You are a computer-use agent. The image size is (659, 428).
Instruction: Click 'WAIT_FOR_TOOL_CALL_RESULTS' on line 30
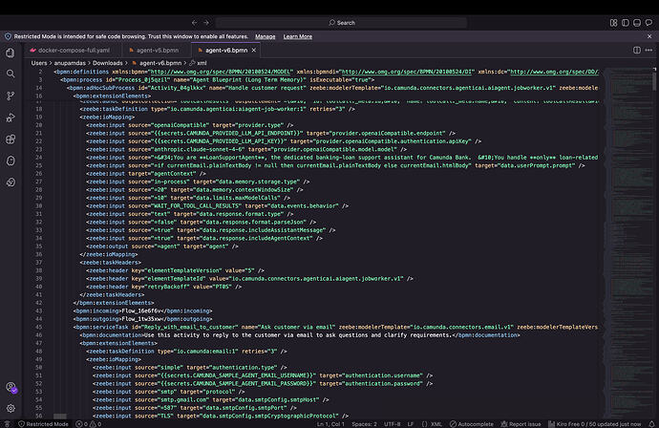(197, 206)
